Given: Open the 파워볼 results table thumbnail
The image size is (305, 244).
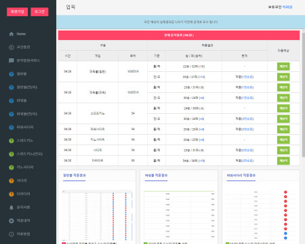Looking at the screenshot, I should [179, 215].
